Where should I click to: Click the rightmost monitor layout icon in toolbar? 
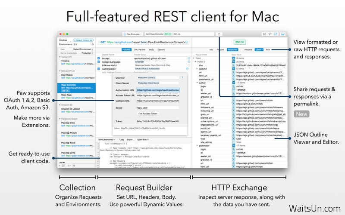point(283,34)
